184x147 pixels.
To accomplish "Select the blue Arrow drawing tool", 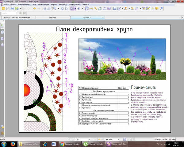I will [161, 9].
